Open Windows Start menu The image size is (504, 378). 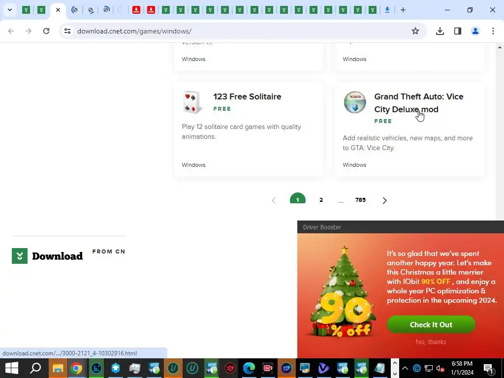tap(12, 368)
